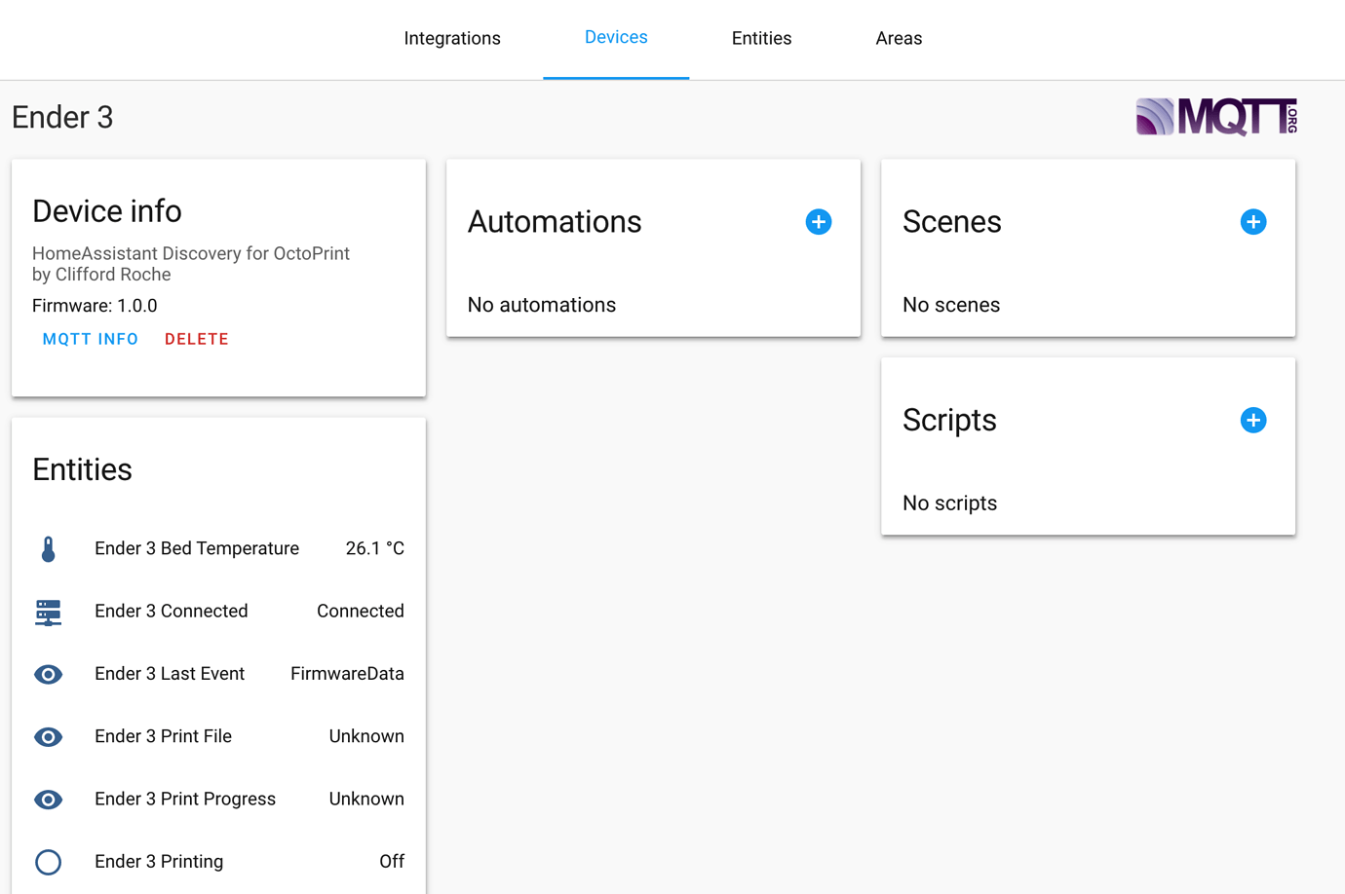
Task: Select the eye icon beside Ender 3 Print Progress
Action: [48, 800]
